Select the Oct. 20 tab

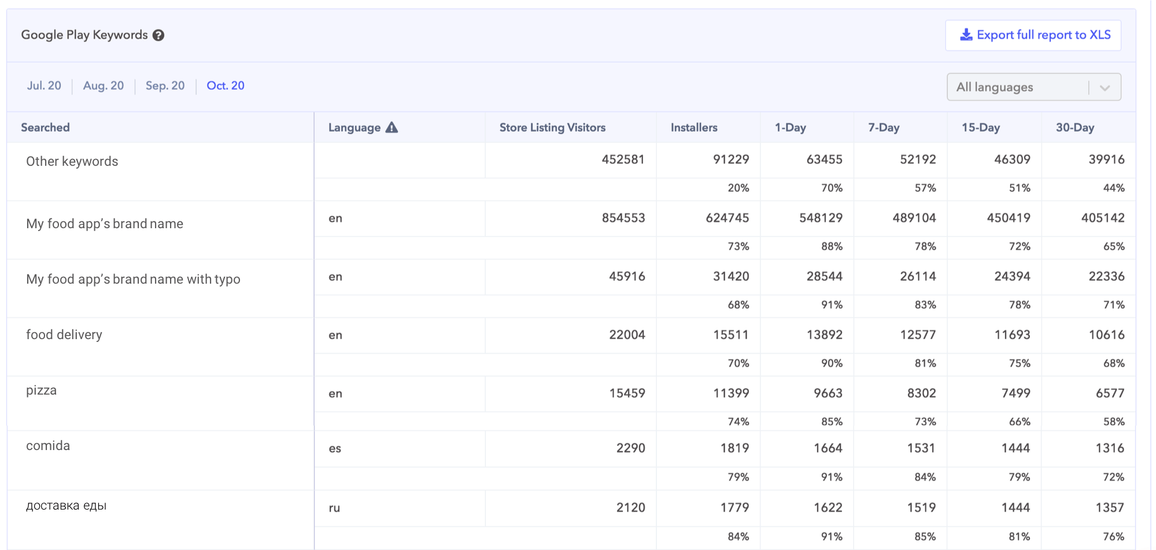click(226, 86)
